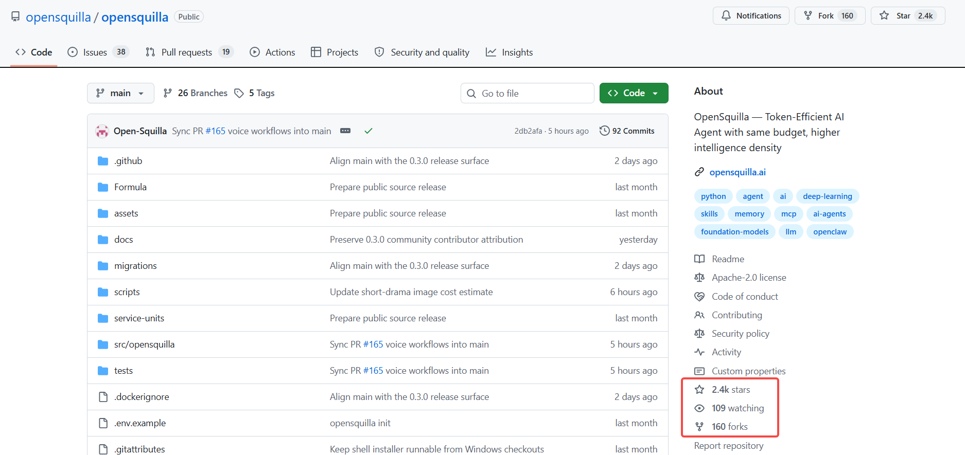Open Custom properties link
This screenshot has width=965, height=455.
pos(748,371)
